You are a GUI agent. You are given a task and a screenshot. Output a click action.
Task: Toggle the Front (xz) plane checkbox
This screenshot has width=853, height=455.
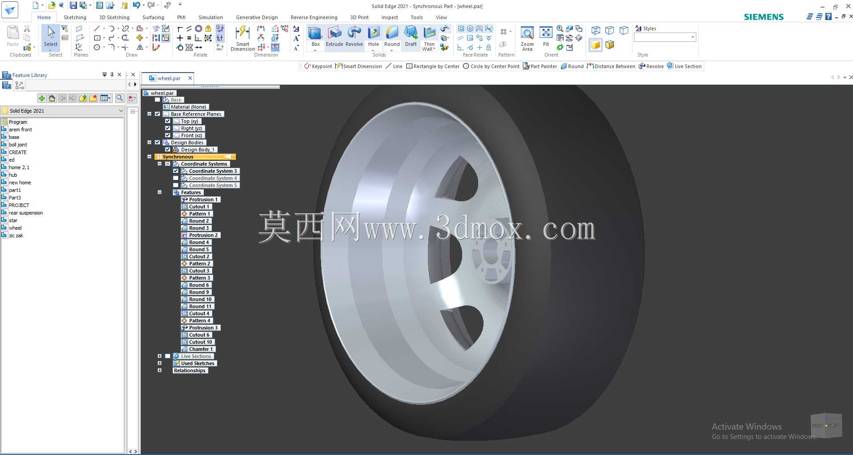pos(168,135)
